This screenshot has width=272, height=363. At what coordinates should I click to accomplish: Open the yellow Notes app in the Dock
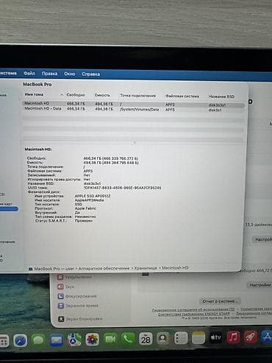click(x=198, y=338)
